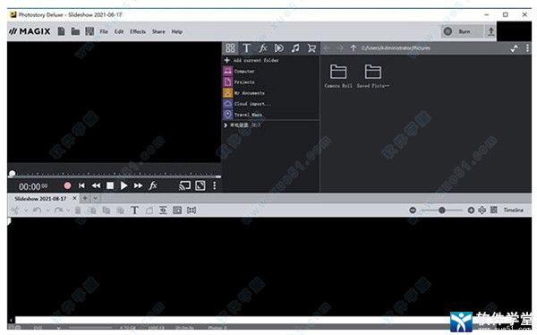Open preview monitor three-dot options menu

pyautogui.click(x=215, y=185)
